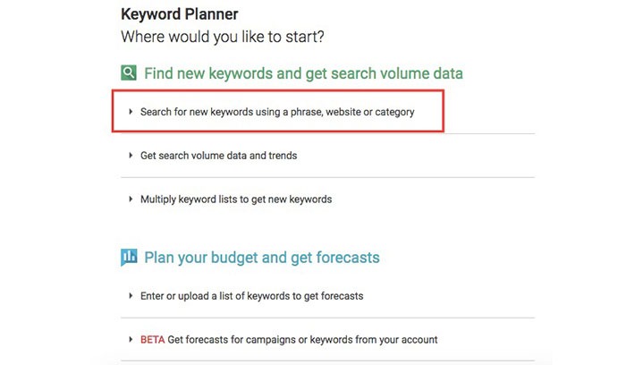Expand arrow beside Get search volume data
This screenshot has height=365, width=626.
(131, 156)
